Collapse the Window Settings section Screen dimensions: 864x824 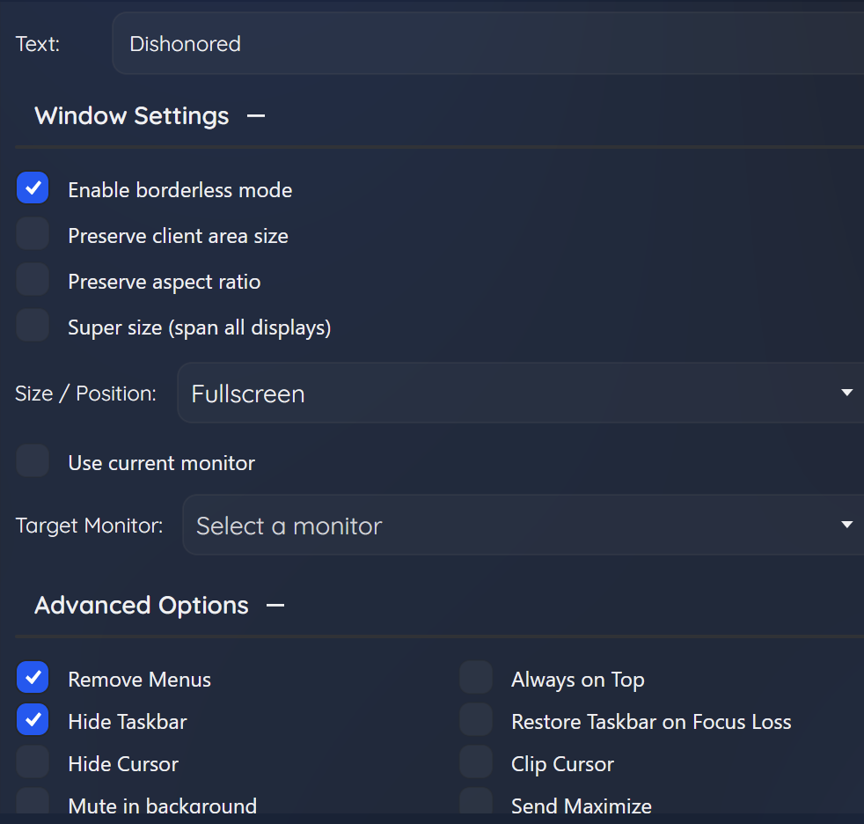[256, 116]
